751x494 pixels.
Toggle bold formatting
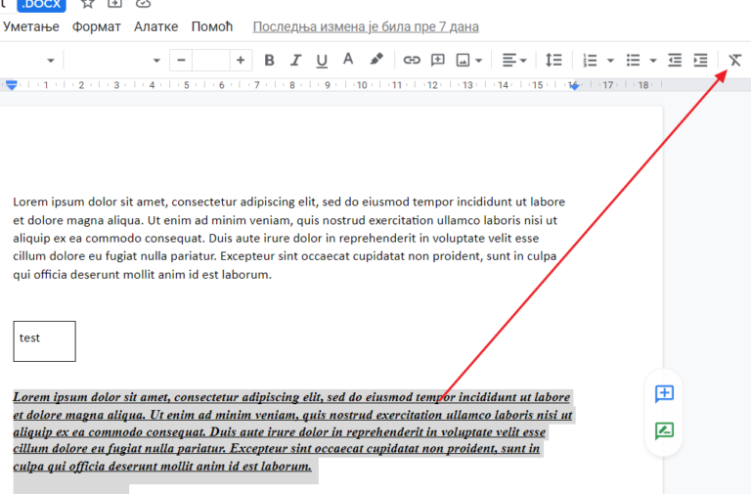pyautogui.click(x=269, y=61)
